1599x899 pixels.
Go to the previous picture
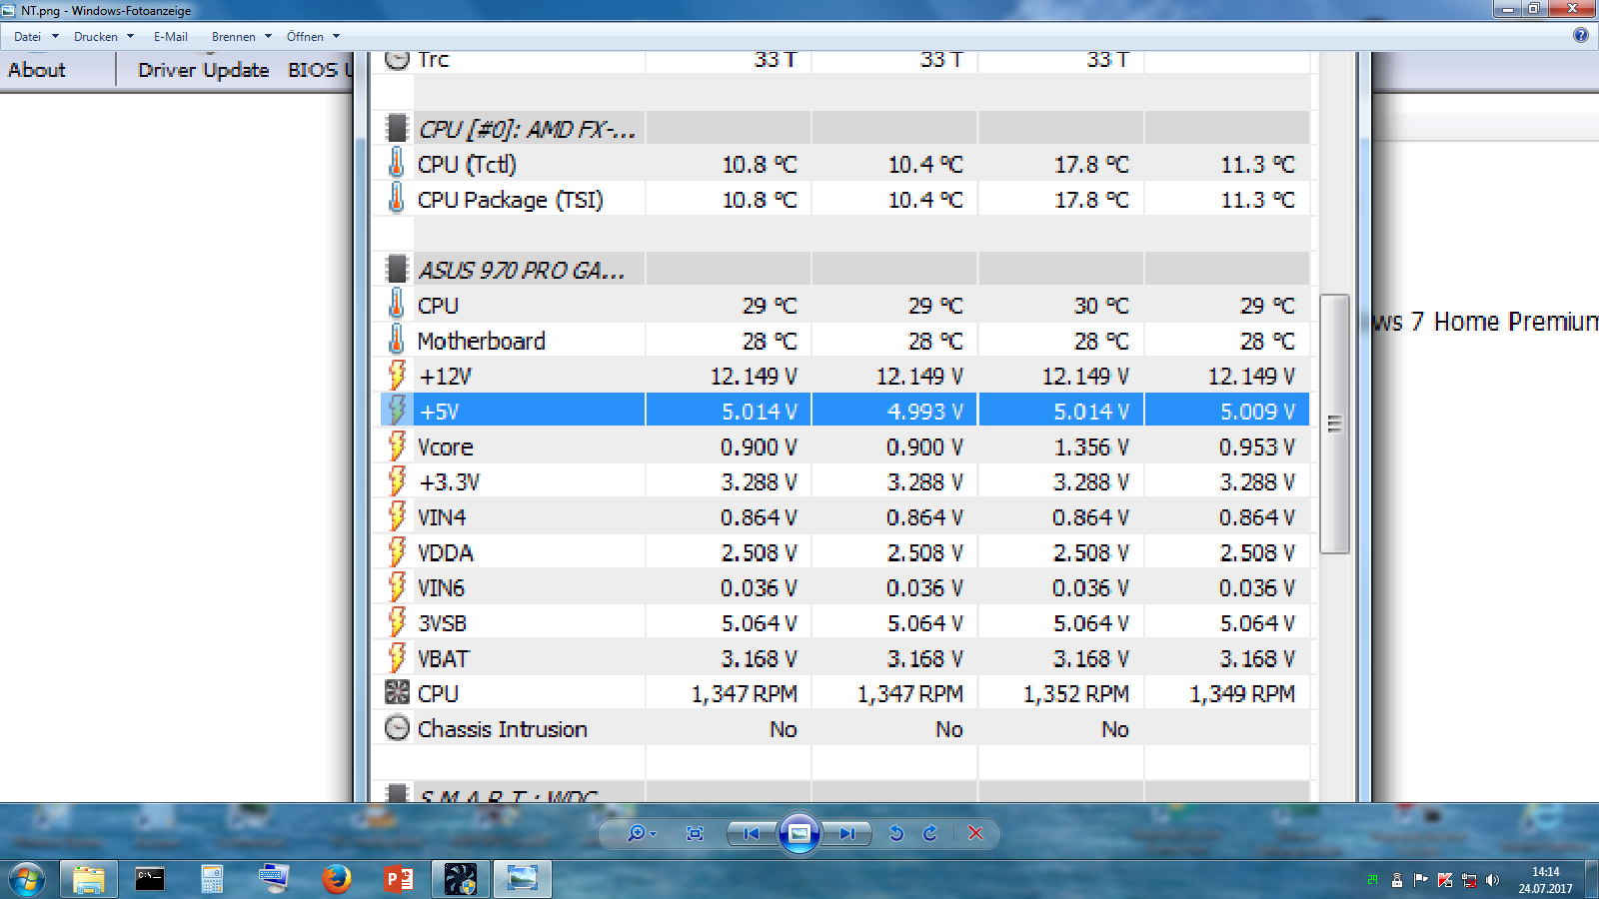752,833
